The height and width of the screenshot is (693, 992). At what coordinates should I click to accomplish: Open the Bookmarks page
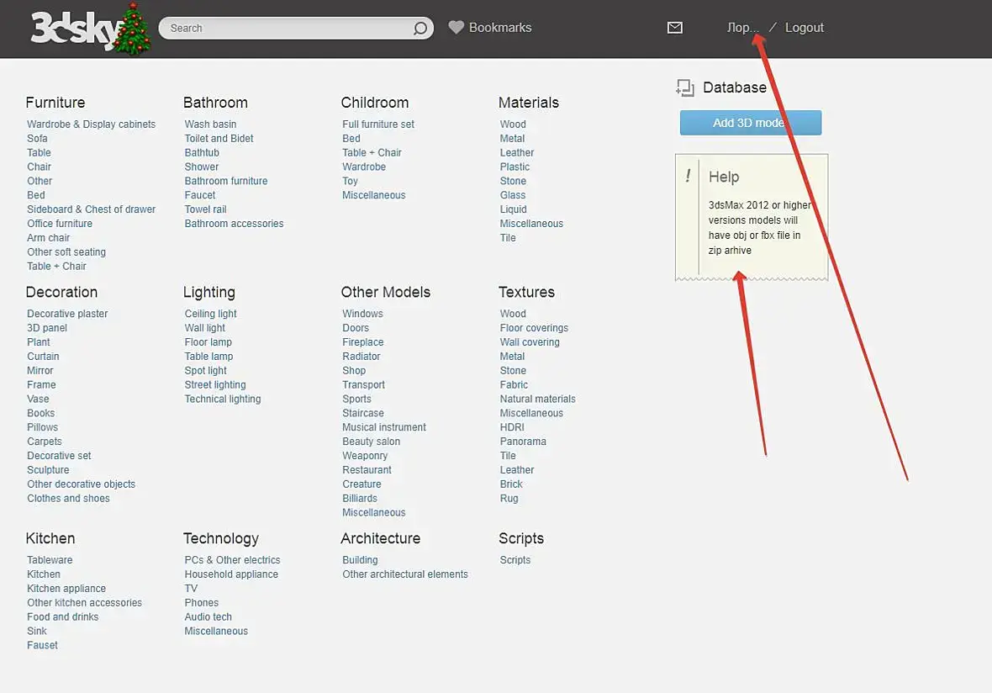coord(500,27)
